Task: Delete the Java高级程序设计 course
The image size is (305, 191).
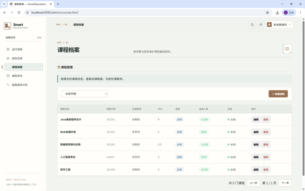Action: 266,120
